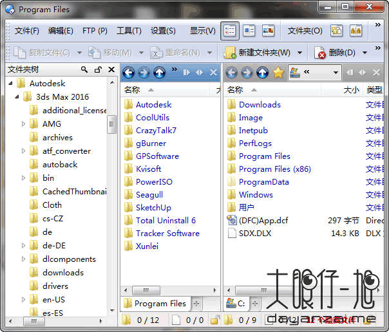
Task: Open the 显示(V) menu
Action: [203, 31]
